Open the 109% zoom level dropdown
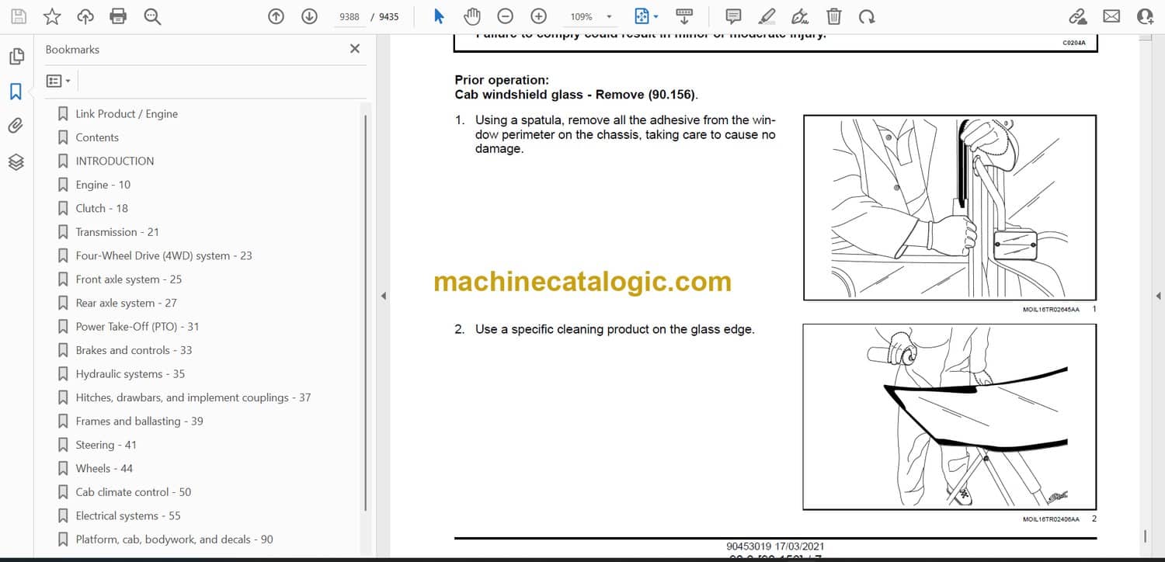Image resolution: width=1165 pixels, height=562 pixels. (608, 16)
